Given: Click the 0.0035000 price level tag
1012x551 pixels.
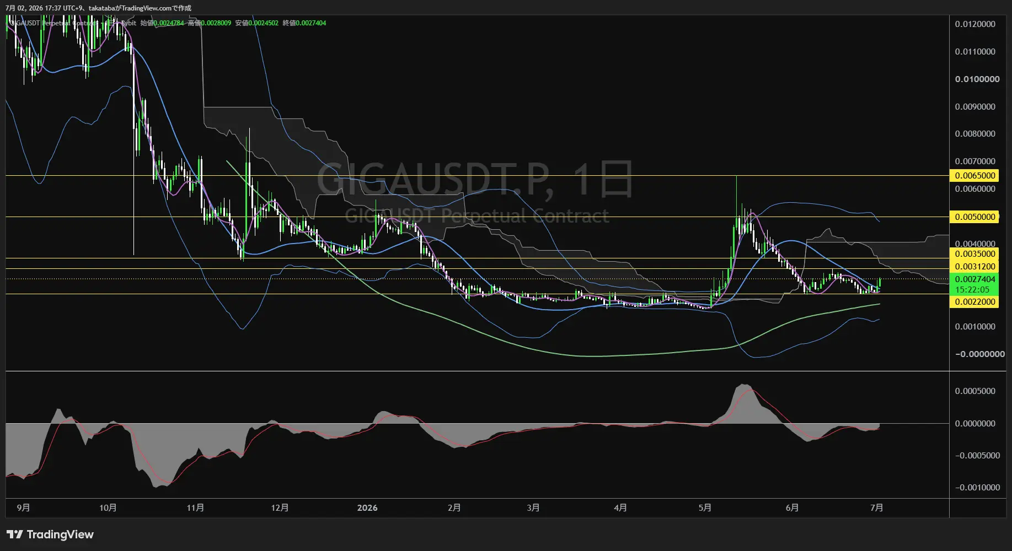Looking at the screenshot, I should [974, 254].
